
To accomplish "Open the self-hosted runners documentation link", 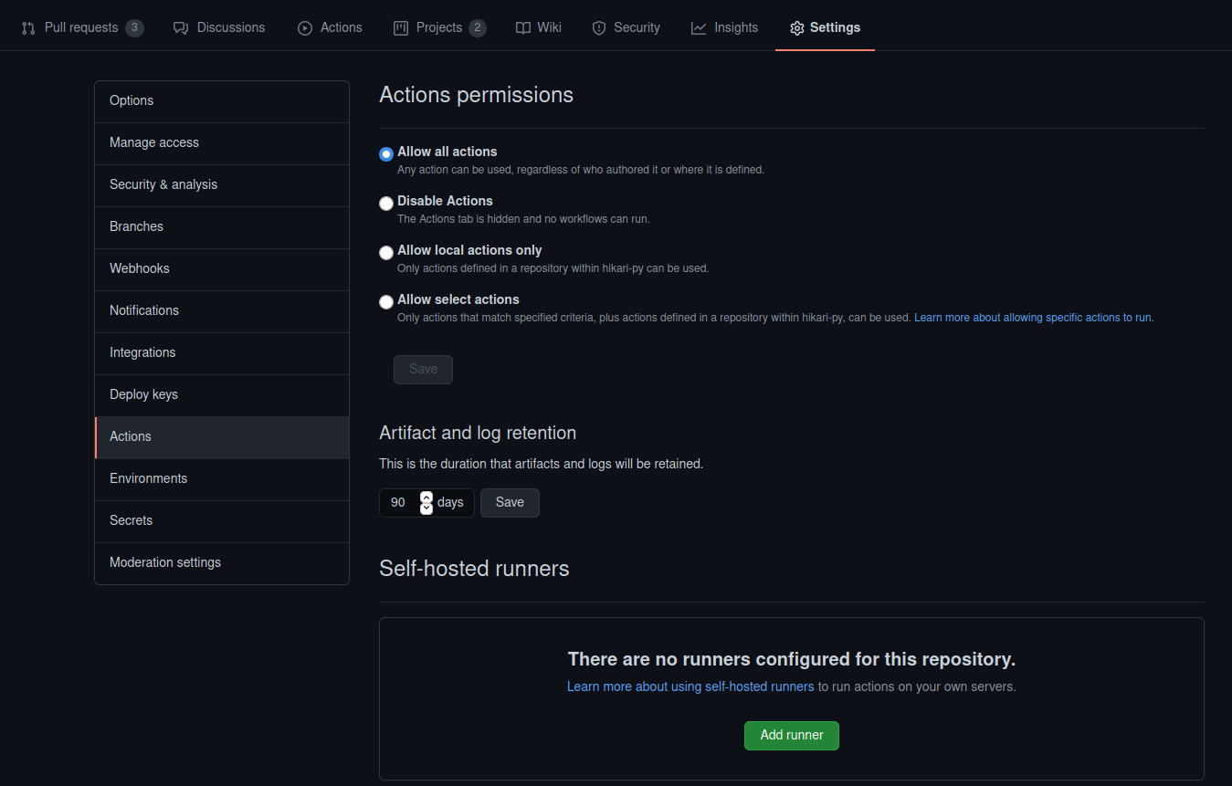I will tap(690, 686).
